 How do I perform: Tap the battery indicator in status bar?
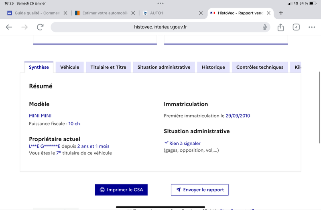point(313,4)
